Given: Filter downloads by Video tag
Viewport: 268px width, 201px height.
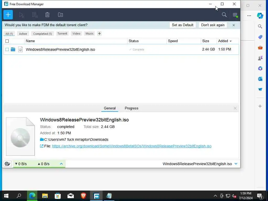Looking at the screenshot, I should click(x=76, y=33).
